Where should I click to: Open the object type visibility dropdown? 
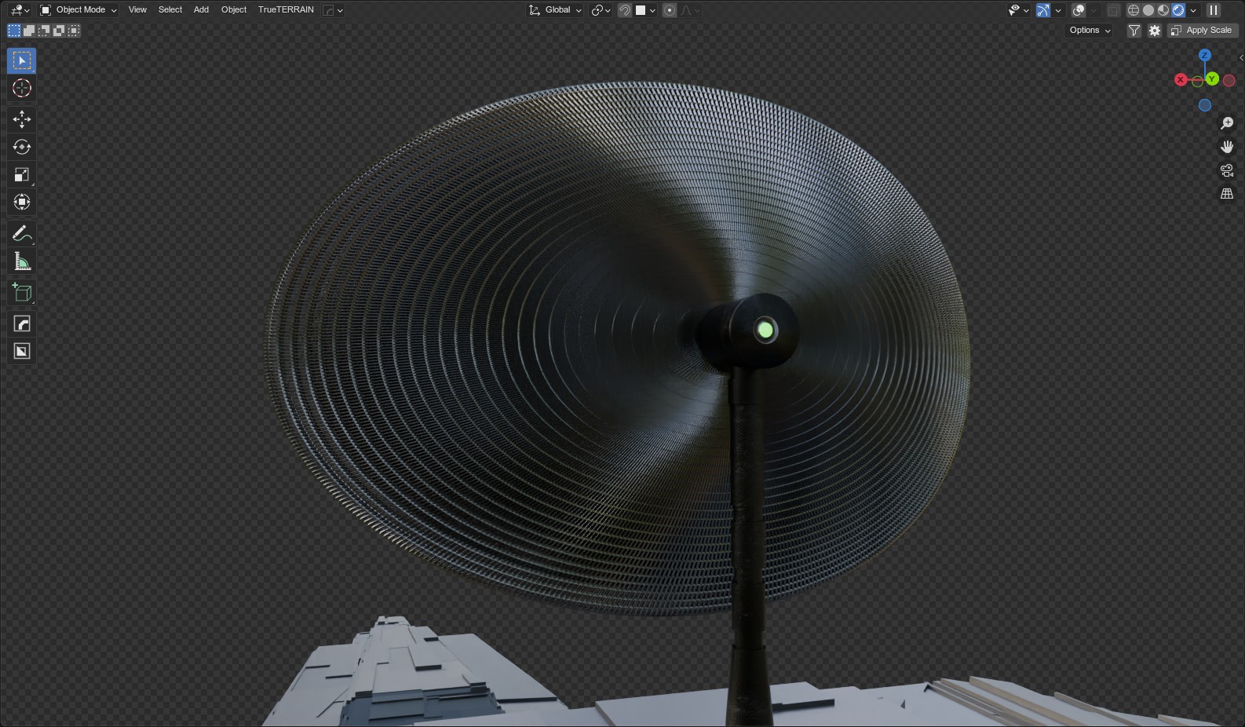[x=1019, y=10]
